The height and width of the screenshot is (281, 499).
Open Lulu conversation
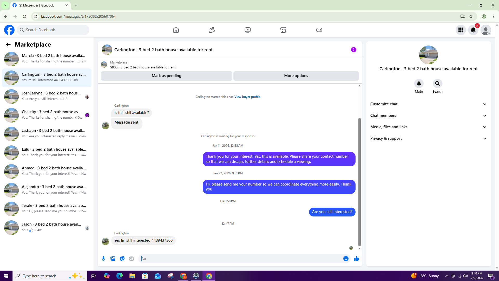(47, 152)
